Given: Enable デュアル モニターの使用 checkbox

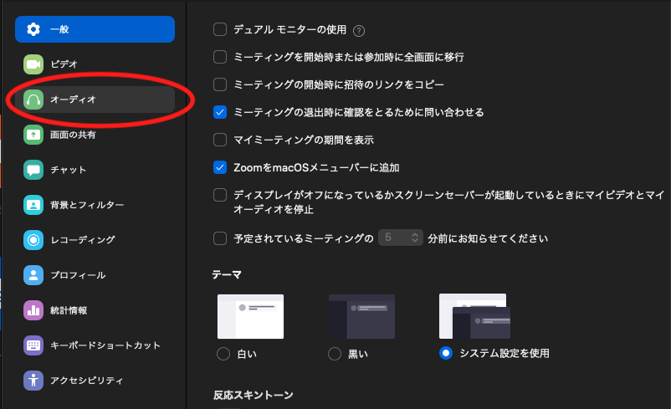Looking at the screenshot, I should (x=221, y=30).
